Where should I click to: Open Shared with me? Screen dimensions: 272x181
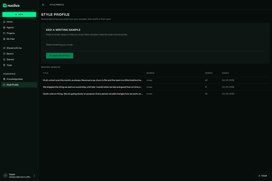point(19,48)
